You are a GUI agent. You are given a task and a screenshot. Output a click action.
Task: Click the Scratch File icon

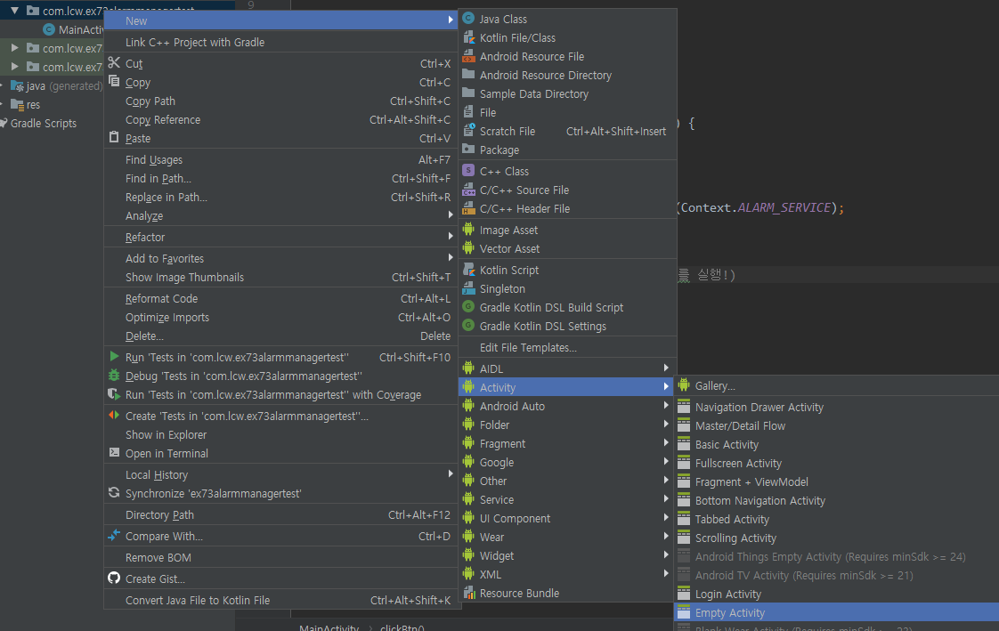pos(468,131)
